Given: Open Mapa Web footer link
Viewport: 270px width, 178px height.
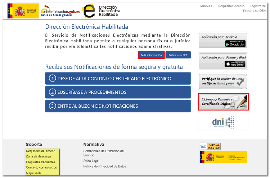Looking at the screenshot, I should [x=33, y=173].
